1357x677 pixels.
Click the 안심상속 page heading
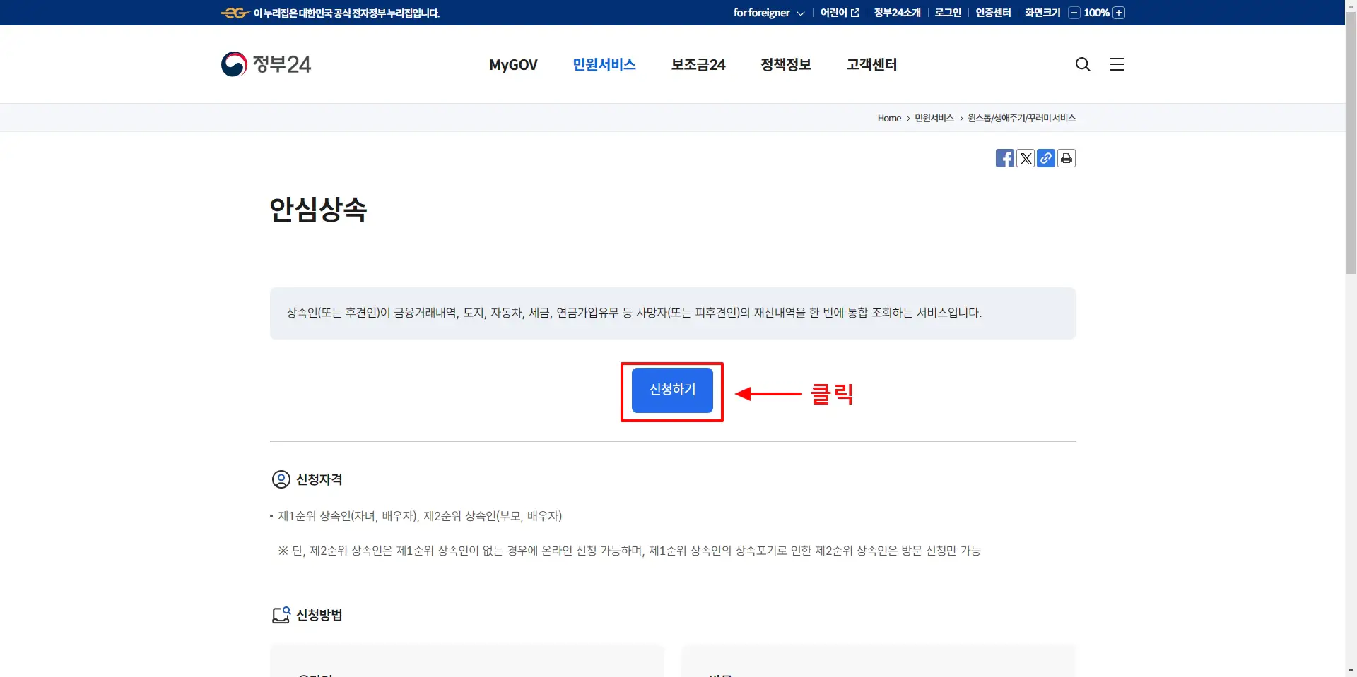point(318,210)
